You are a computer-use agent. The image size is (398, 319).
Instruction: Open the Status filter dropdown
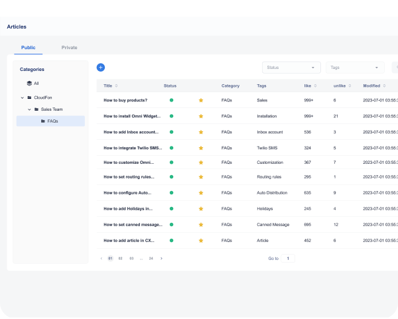[x=291, y=68]
